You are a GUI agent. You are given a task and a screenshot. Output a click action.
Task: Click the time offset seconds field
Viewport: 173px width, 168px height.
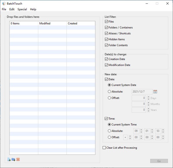click(x=158, y=137)
